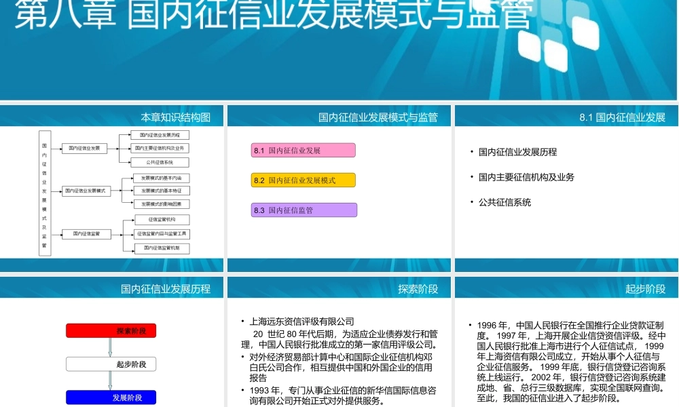Screen dimensions: 679x407
Task: Click the node 国内征信监管机制
Action: tap(163, 248)
